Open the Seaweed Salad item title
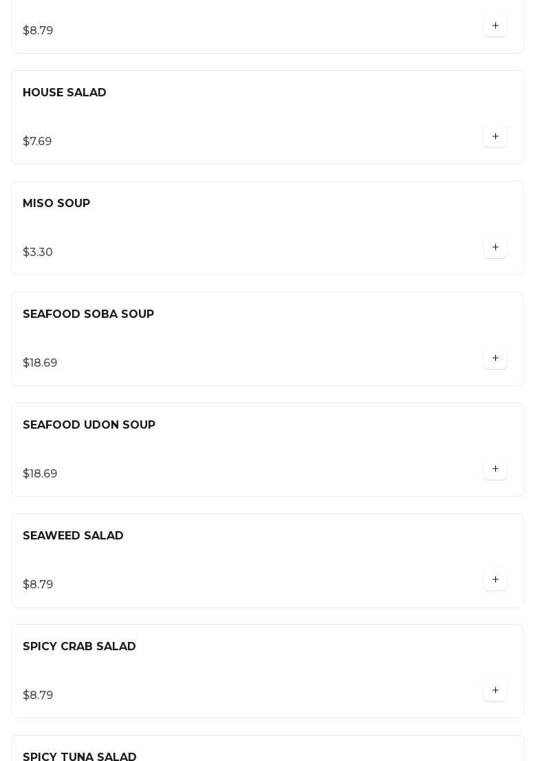Viewport: 535px width, 761px height. 74,535
